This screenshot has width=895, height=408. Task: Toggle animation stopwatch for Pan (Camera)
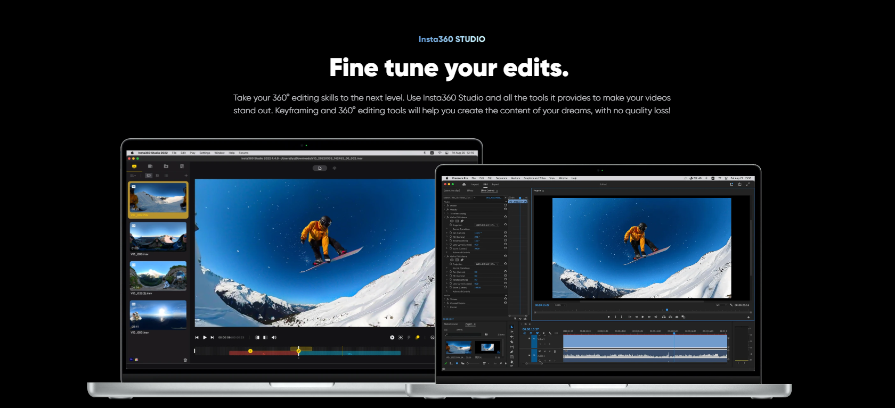tap(451, 233)
